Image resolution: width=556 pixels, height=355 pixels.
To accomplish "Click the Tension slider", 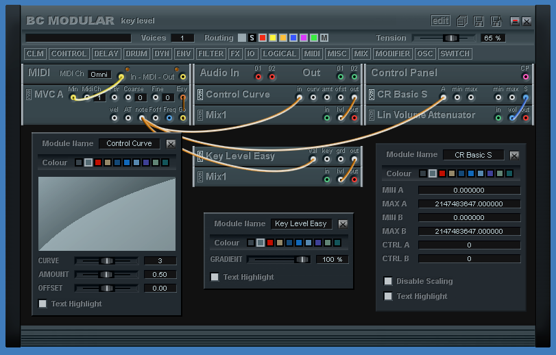I will pyautogui.click(x=450, y=38).
